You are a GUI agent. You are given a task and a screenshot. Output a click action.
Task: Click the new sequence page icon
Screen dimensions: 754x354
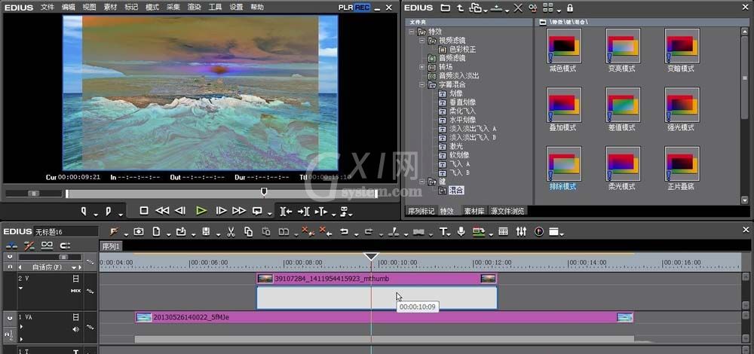(156, 232)
